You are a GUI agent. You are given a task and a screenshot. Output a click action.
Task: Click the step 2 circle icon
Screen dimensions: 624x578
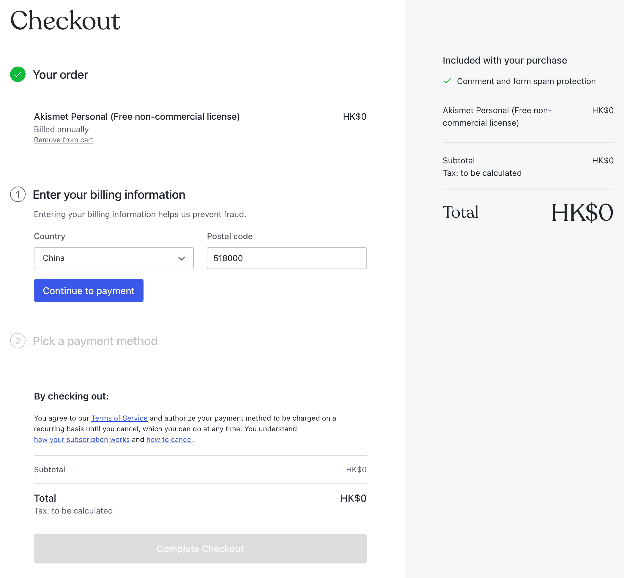(x=18, y=341)
